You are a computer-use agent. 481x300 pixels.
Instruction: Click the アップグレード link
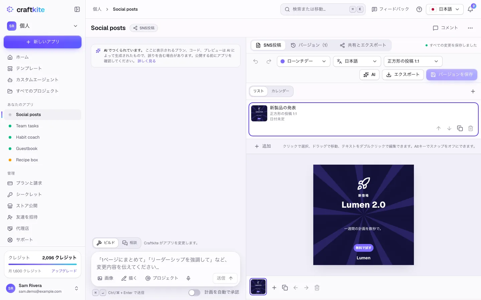point(64,271)
